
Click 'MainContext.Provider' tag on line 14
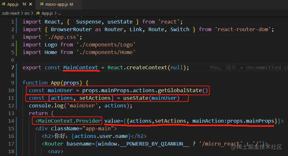70,121
